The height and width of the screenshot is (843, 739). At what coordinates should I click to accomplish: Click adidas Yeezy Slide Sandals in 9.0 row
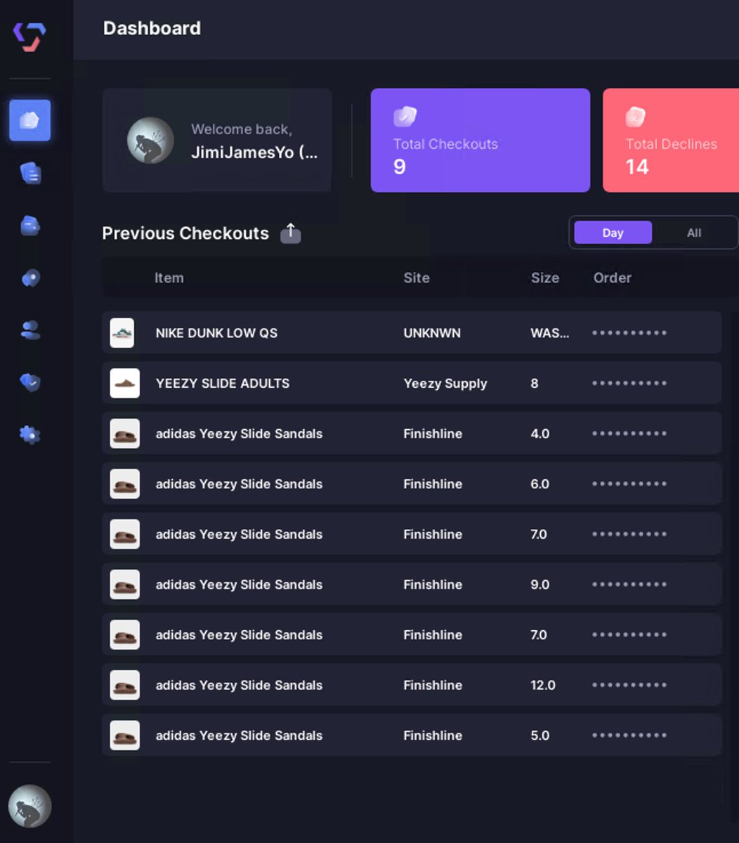[239, 584]
